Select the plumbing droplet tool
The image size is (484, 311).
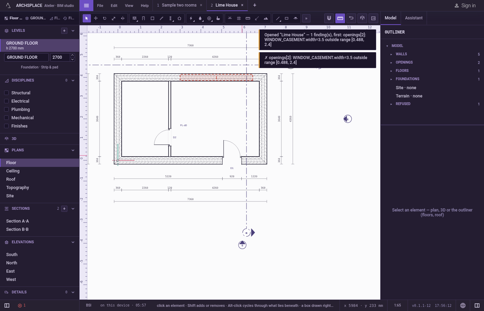(x=200, y=18)
